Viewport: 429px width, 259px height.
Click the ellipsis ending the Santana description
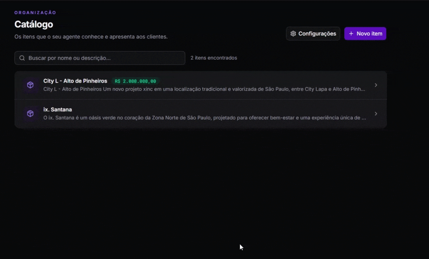pos(364,118)
